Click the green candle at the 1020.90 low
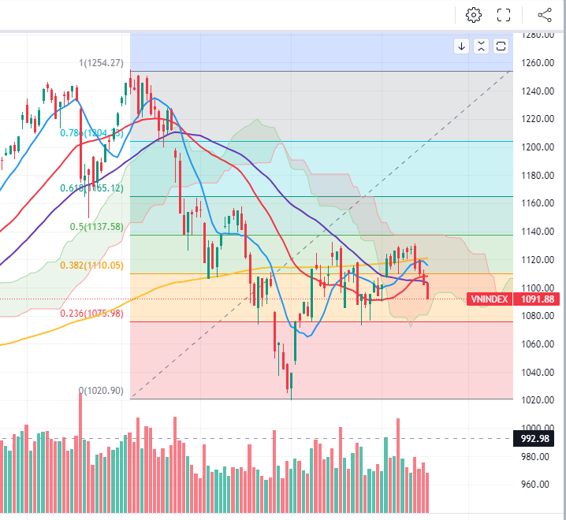The image size is (566, 520). click(x=291, y=381)
